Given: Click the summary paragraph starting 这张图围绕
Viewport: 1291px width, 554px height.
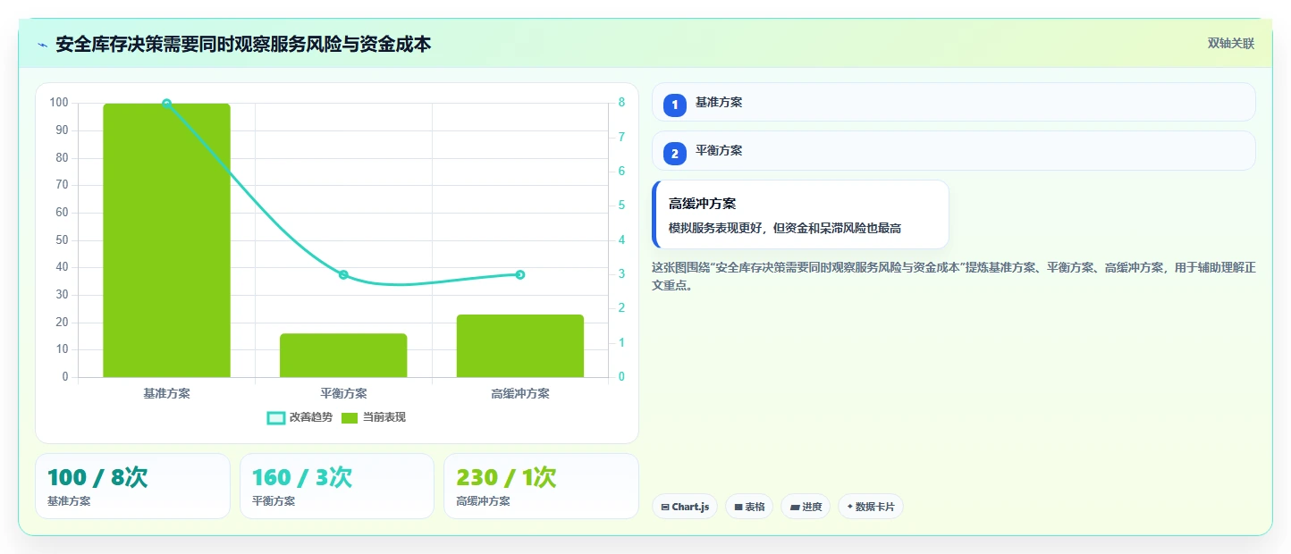Looking at the screenshot, I should coord(954,277).
